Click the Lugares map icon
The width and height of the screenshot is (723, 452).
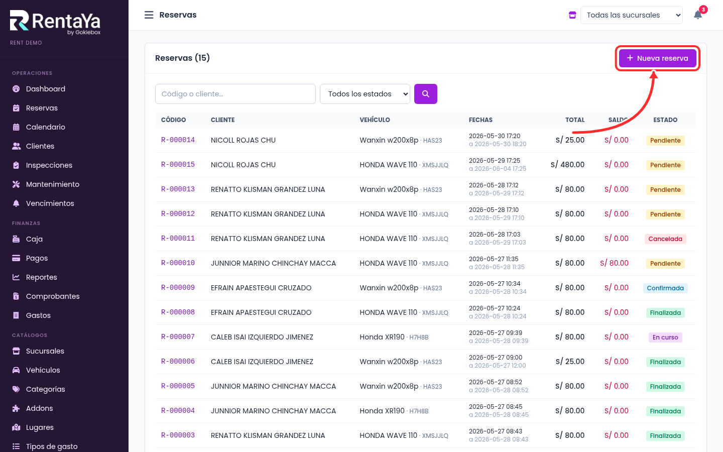tap(16, 427)
